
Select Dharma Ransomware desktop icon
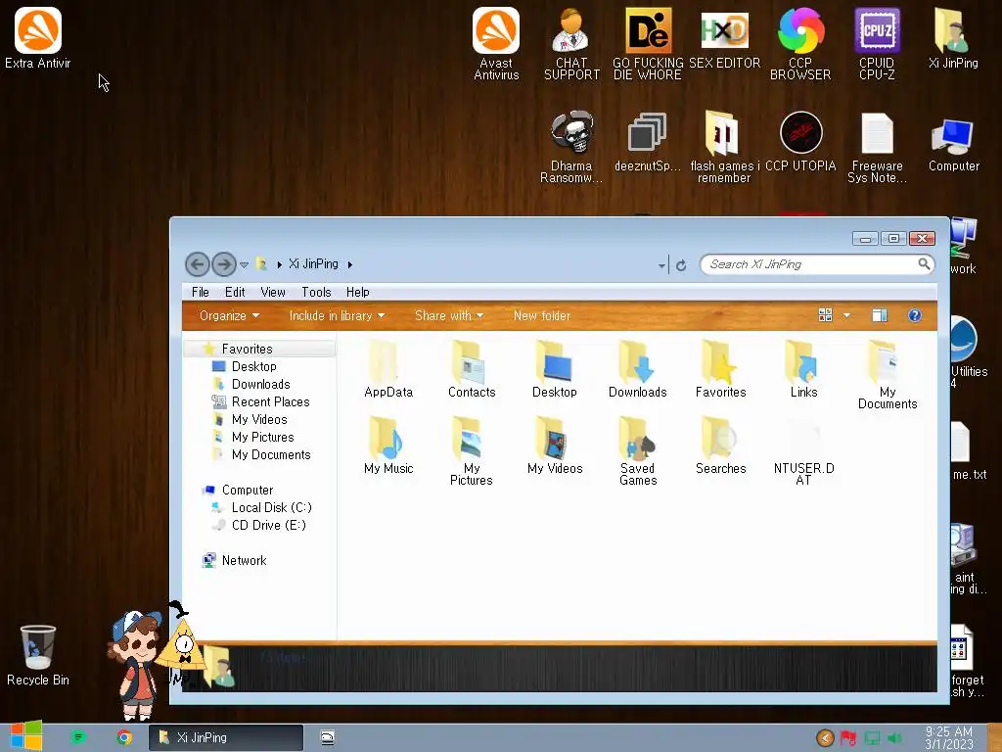(x=571, y=147)
